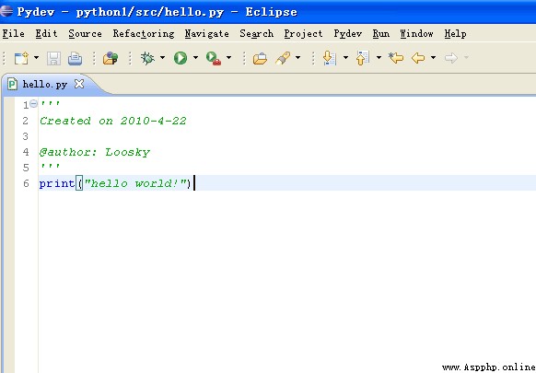Click the Next Annotation arrow icon
This screenshot has height=373, width=536.
tap(330, 58)
